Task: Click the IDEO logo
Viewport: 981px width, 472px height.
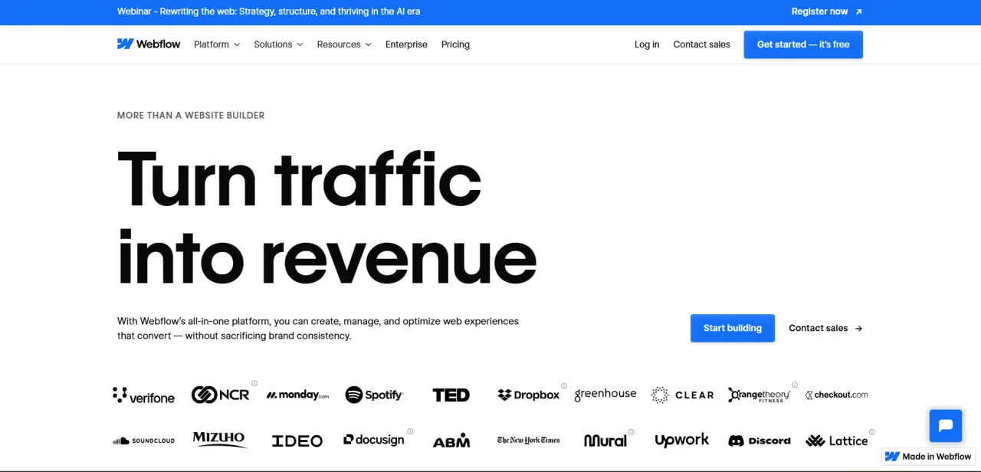Action: point(297,441)
